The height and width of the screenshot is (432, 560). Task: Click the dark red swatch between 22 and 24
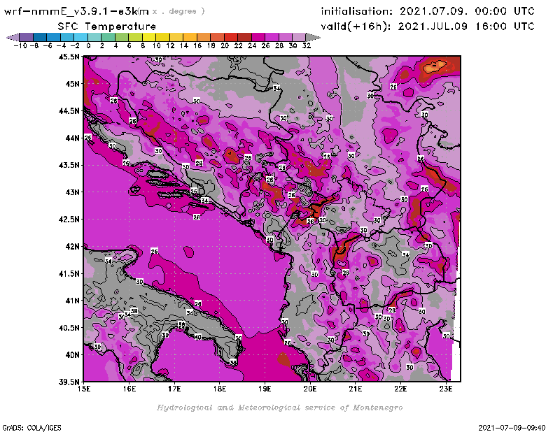[244, 37]
